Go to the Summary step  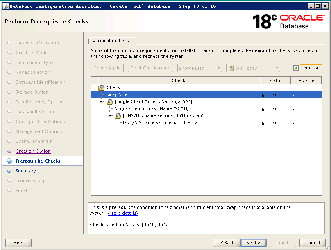pos(26,171)
